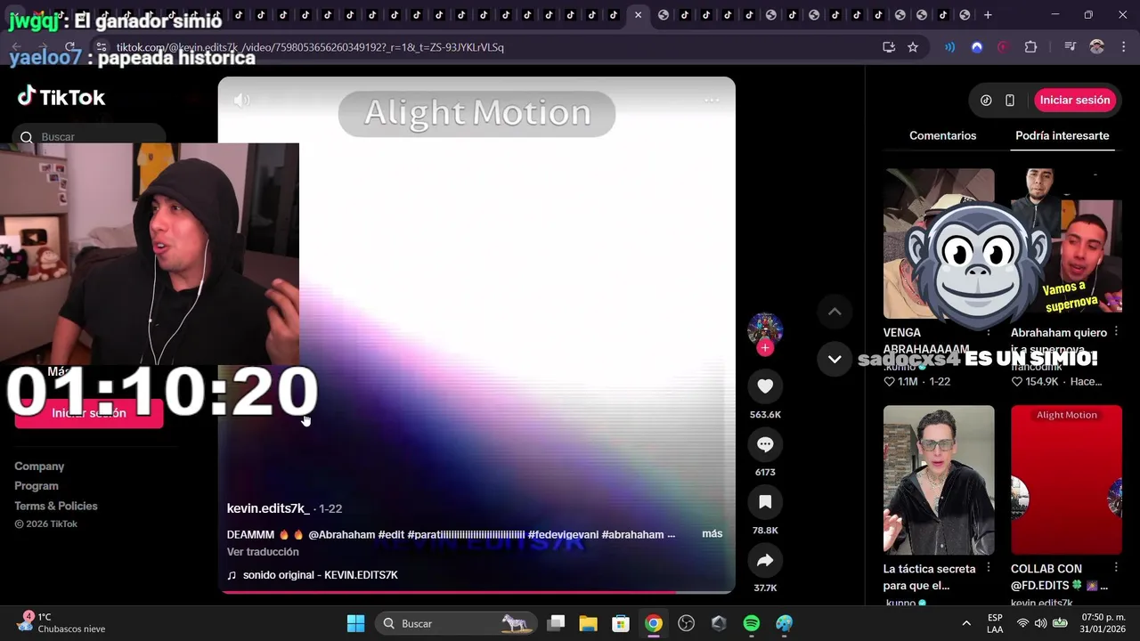Go to next video arrow
This screenshot has width=1140, height=641.
click(x=835, y=360)
